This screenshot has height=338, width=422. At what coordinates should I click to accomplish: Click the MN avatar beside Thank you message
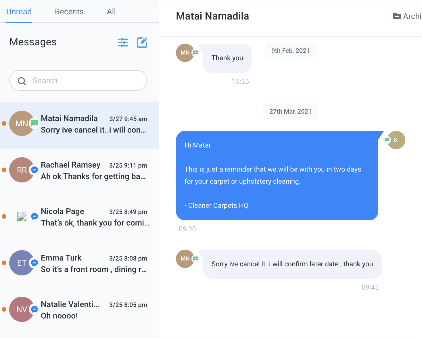(x=185, y=53)
